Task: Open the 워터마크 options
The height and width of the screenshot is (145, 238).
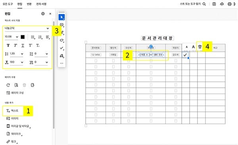Action: (14, 134)
